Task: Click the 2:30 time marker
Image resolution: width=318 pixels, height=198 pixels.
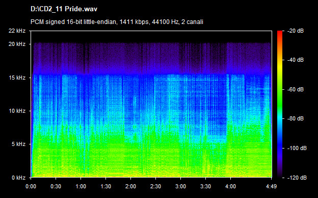Action: [155, 186]
